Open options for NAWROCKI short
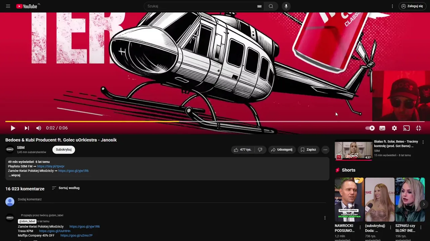 [360, 227]
